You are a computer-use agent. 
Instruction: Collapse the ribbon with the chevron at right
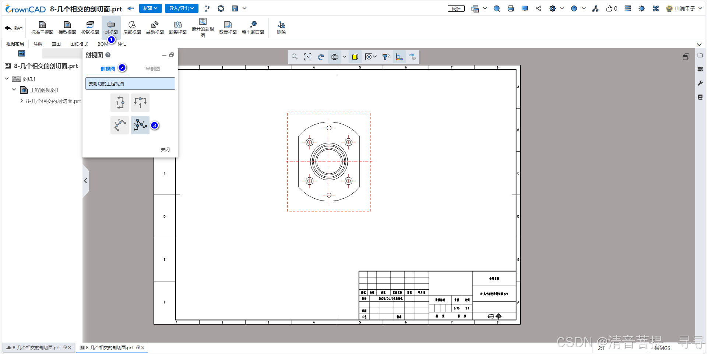(x=699, y=45)
